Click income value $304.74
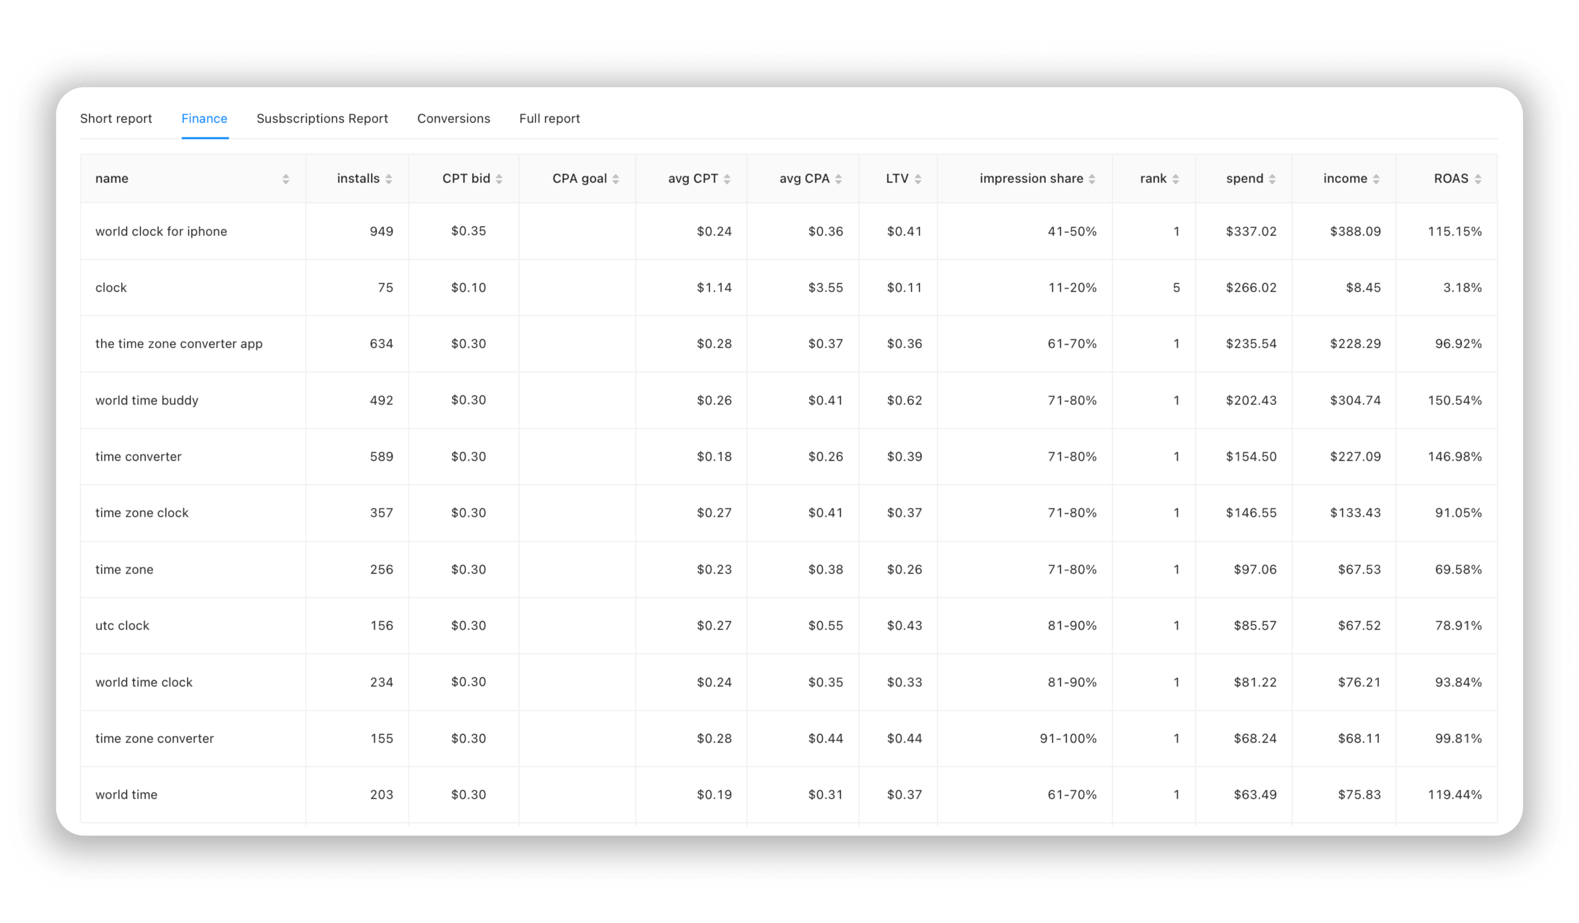Viewport: 1579px width, 923px height. (1355, 400)
